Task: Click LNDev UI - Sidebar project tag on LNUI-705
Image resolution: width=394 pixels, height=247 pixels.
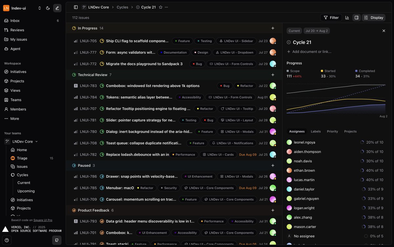Action: [x=236, y=41]
